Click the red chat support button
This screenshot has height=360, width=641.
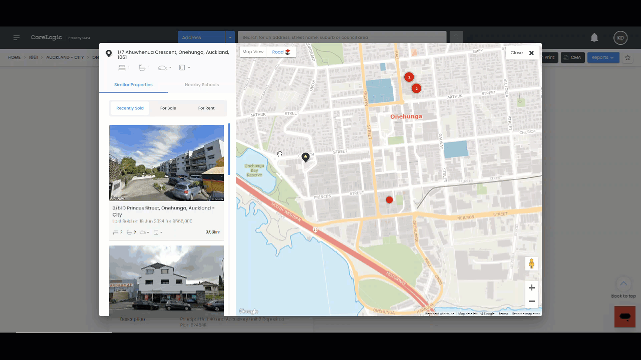(625, 316)
